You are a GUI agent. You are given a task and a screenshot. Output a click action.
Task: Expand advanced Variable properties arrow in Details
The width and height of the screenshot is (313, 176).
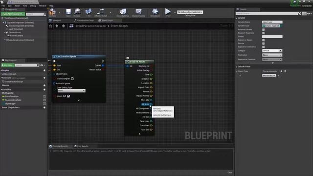[273, 63]
